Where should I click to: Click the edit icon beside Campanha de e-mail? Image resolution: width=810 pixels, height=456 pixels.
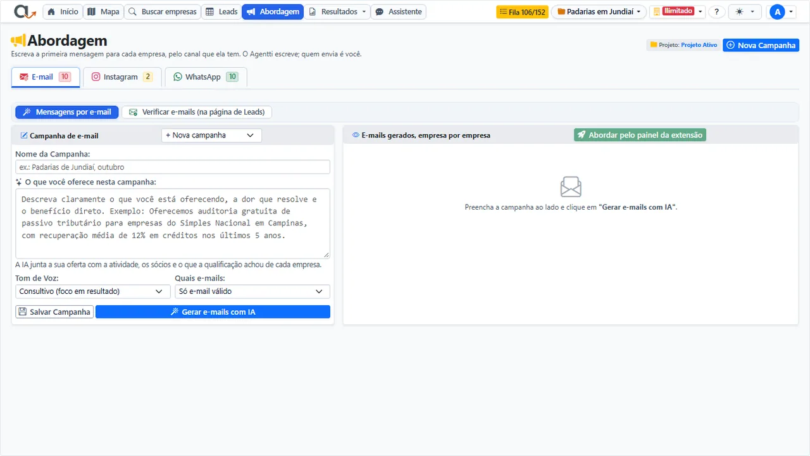24,136
